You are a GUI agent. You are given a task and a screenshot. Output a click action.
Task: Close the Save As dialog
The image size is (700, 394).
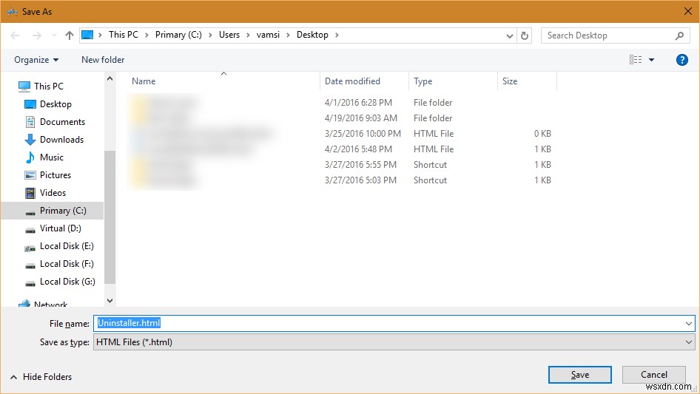(x=688, y=11)
